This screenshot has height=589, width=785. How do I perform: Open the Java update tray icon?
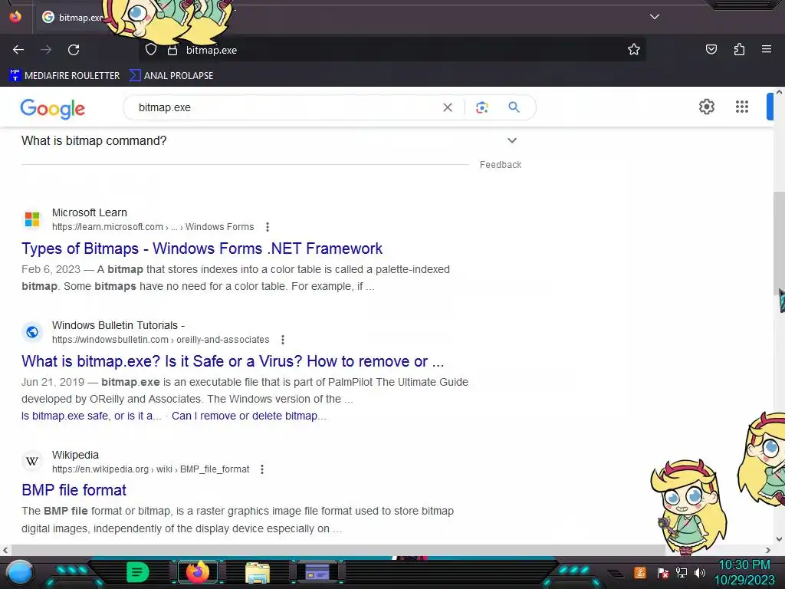click(x=640, y=572)
